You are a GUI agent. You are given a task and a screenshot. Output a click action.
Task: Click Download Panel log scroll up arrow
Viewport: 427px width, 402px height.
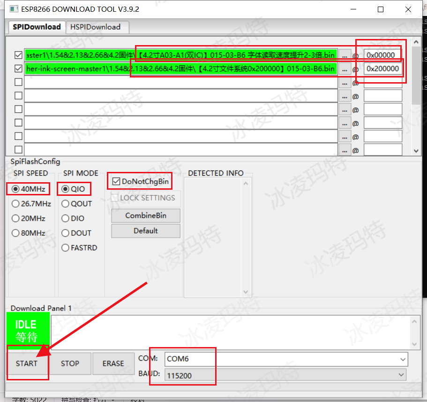point(414,322)
